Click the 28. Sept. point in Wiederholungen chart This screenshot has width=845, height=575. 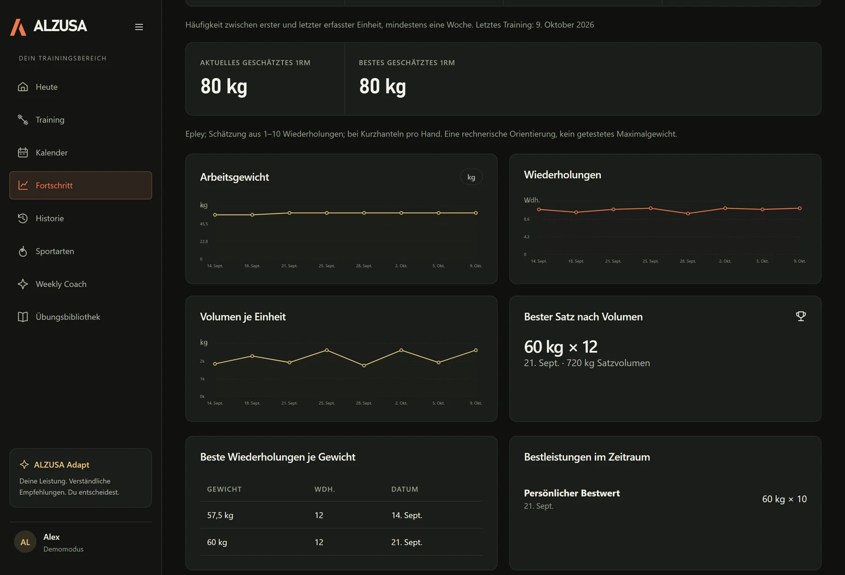tap(688, 214)
